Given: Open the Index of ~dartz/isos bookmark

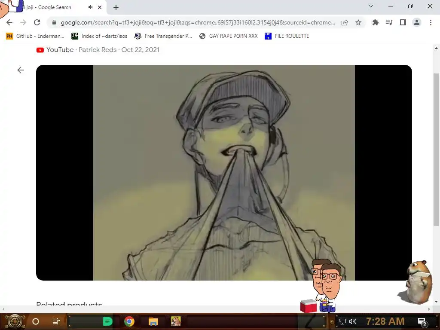Looking at the screenshot, I should 99,36.
